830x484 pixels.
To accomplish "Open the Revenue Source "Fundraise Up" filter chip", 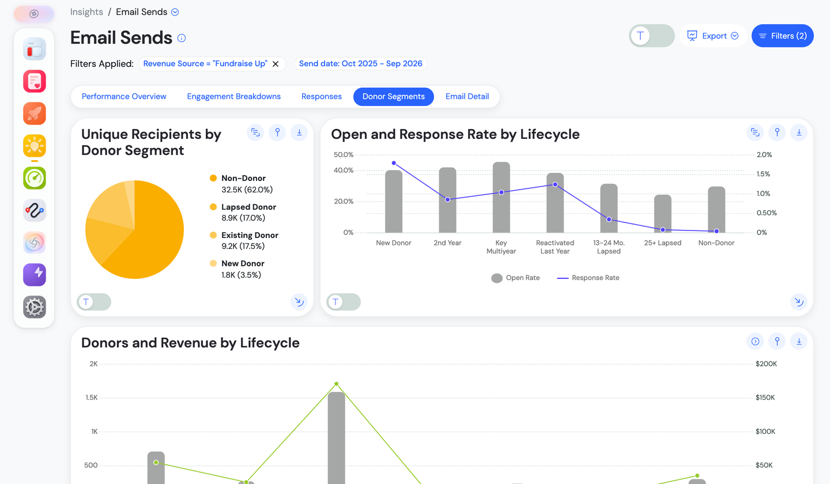I will click(205, 63).
